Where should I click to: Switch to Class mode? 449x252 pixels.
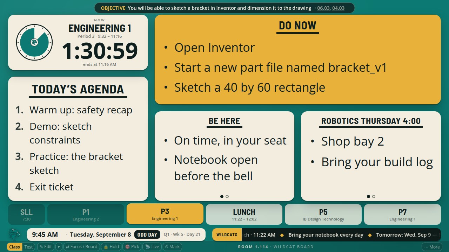14,247
